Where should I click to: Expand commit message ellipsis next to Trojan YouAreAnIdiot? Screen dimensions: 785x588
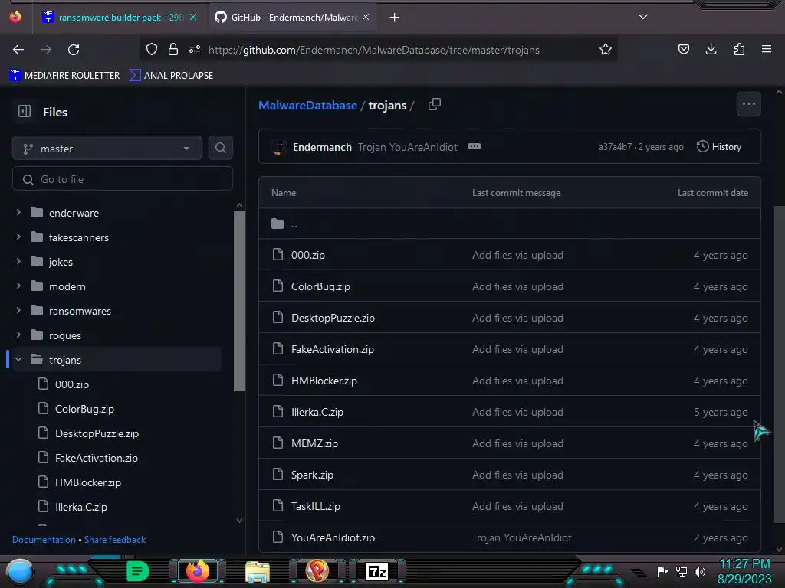click(474, 146)
